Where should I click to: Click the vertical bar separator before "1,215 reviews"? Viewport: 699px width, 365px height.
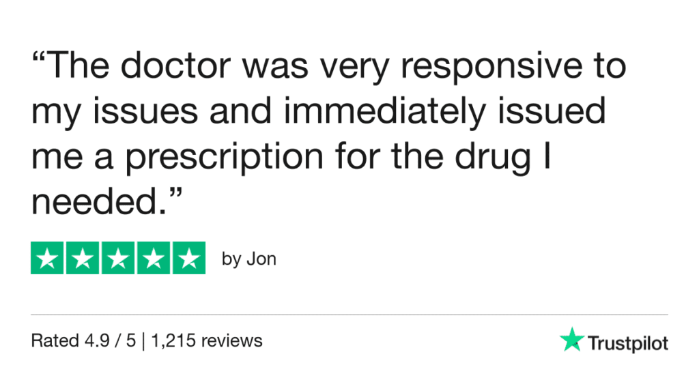[144, 339]
